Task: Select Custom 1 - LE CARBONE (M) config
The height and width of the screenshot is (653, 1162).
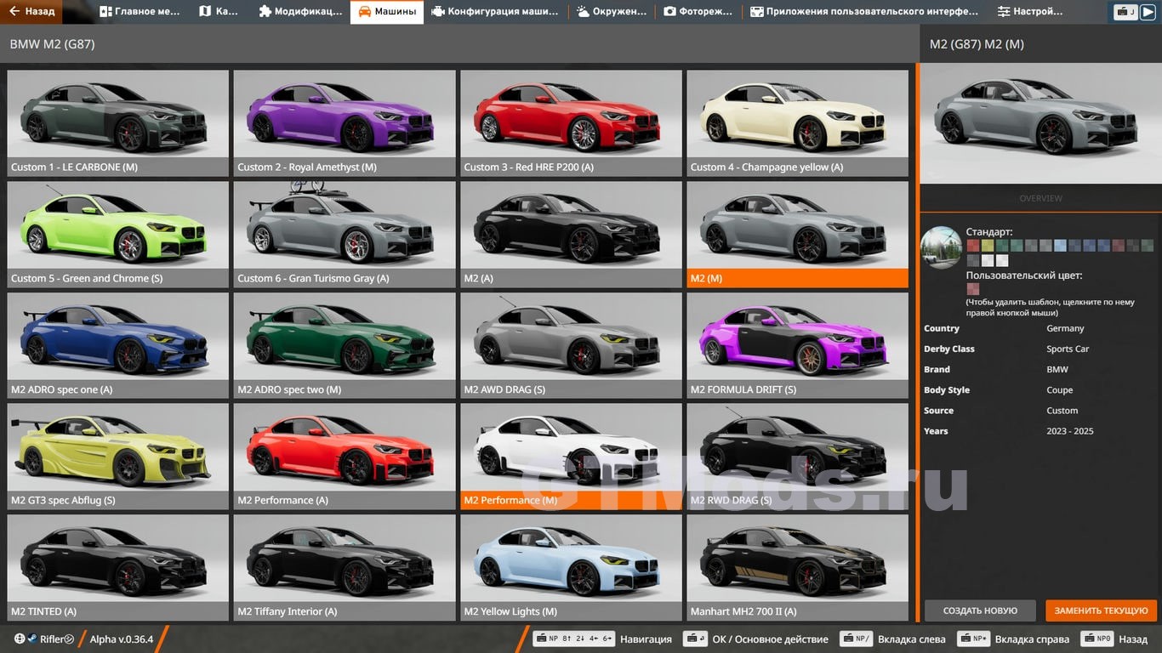Action: pos(117,122)
